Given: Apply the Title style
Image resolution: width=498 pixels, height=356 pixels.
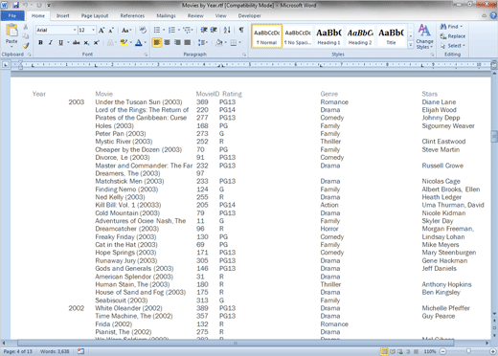Looking at the screenshot, I should (x=391, y=36).
